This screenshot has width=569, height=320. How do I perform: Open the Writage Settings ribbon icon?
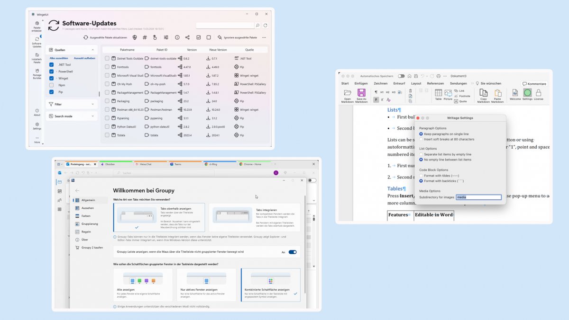(527, 93)
